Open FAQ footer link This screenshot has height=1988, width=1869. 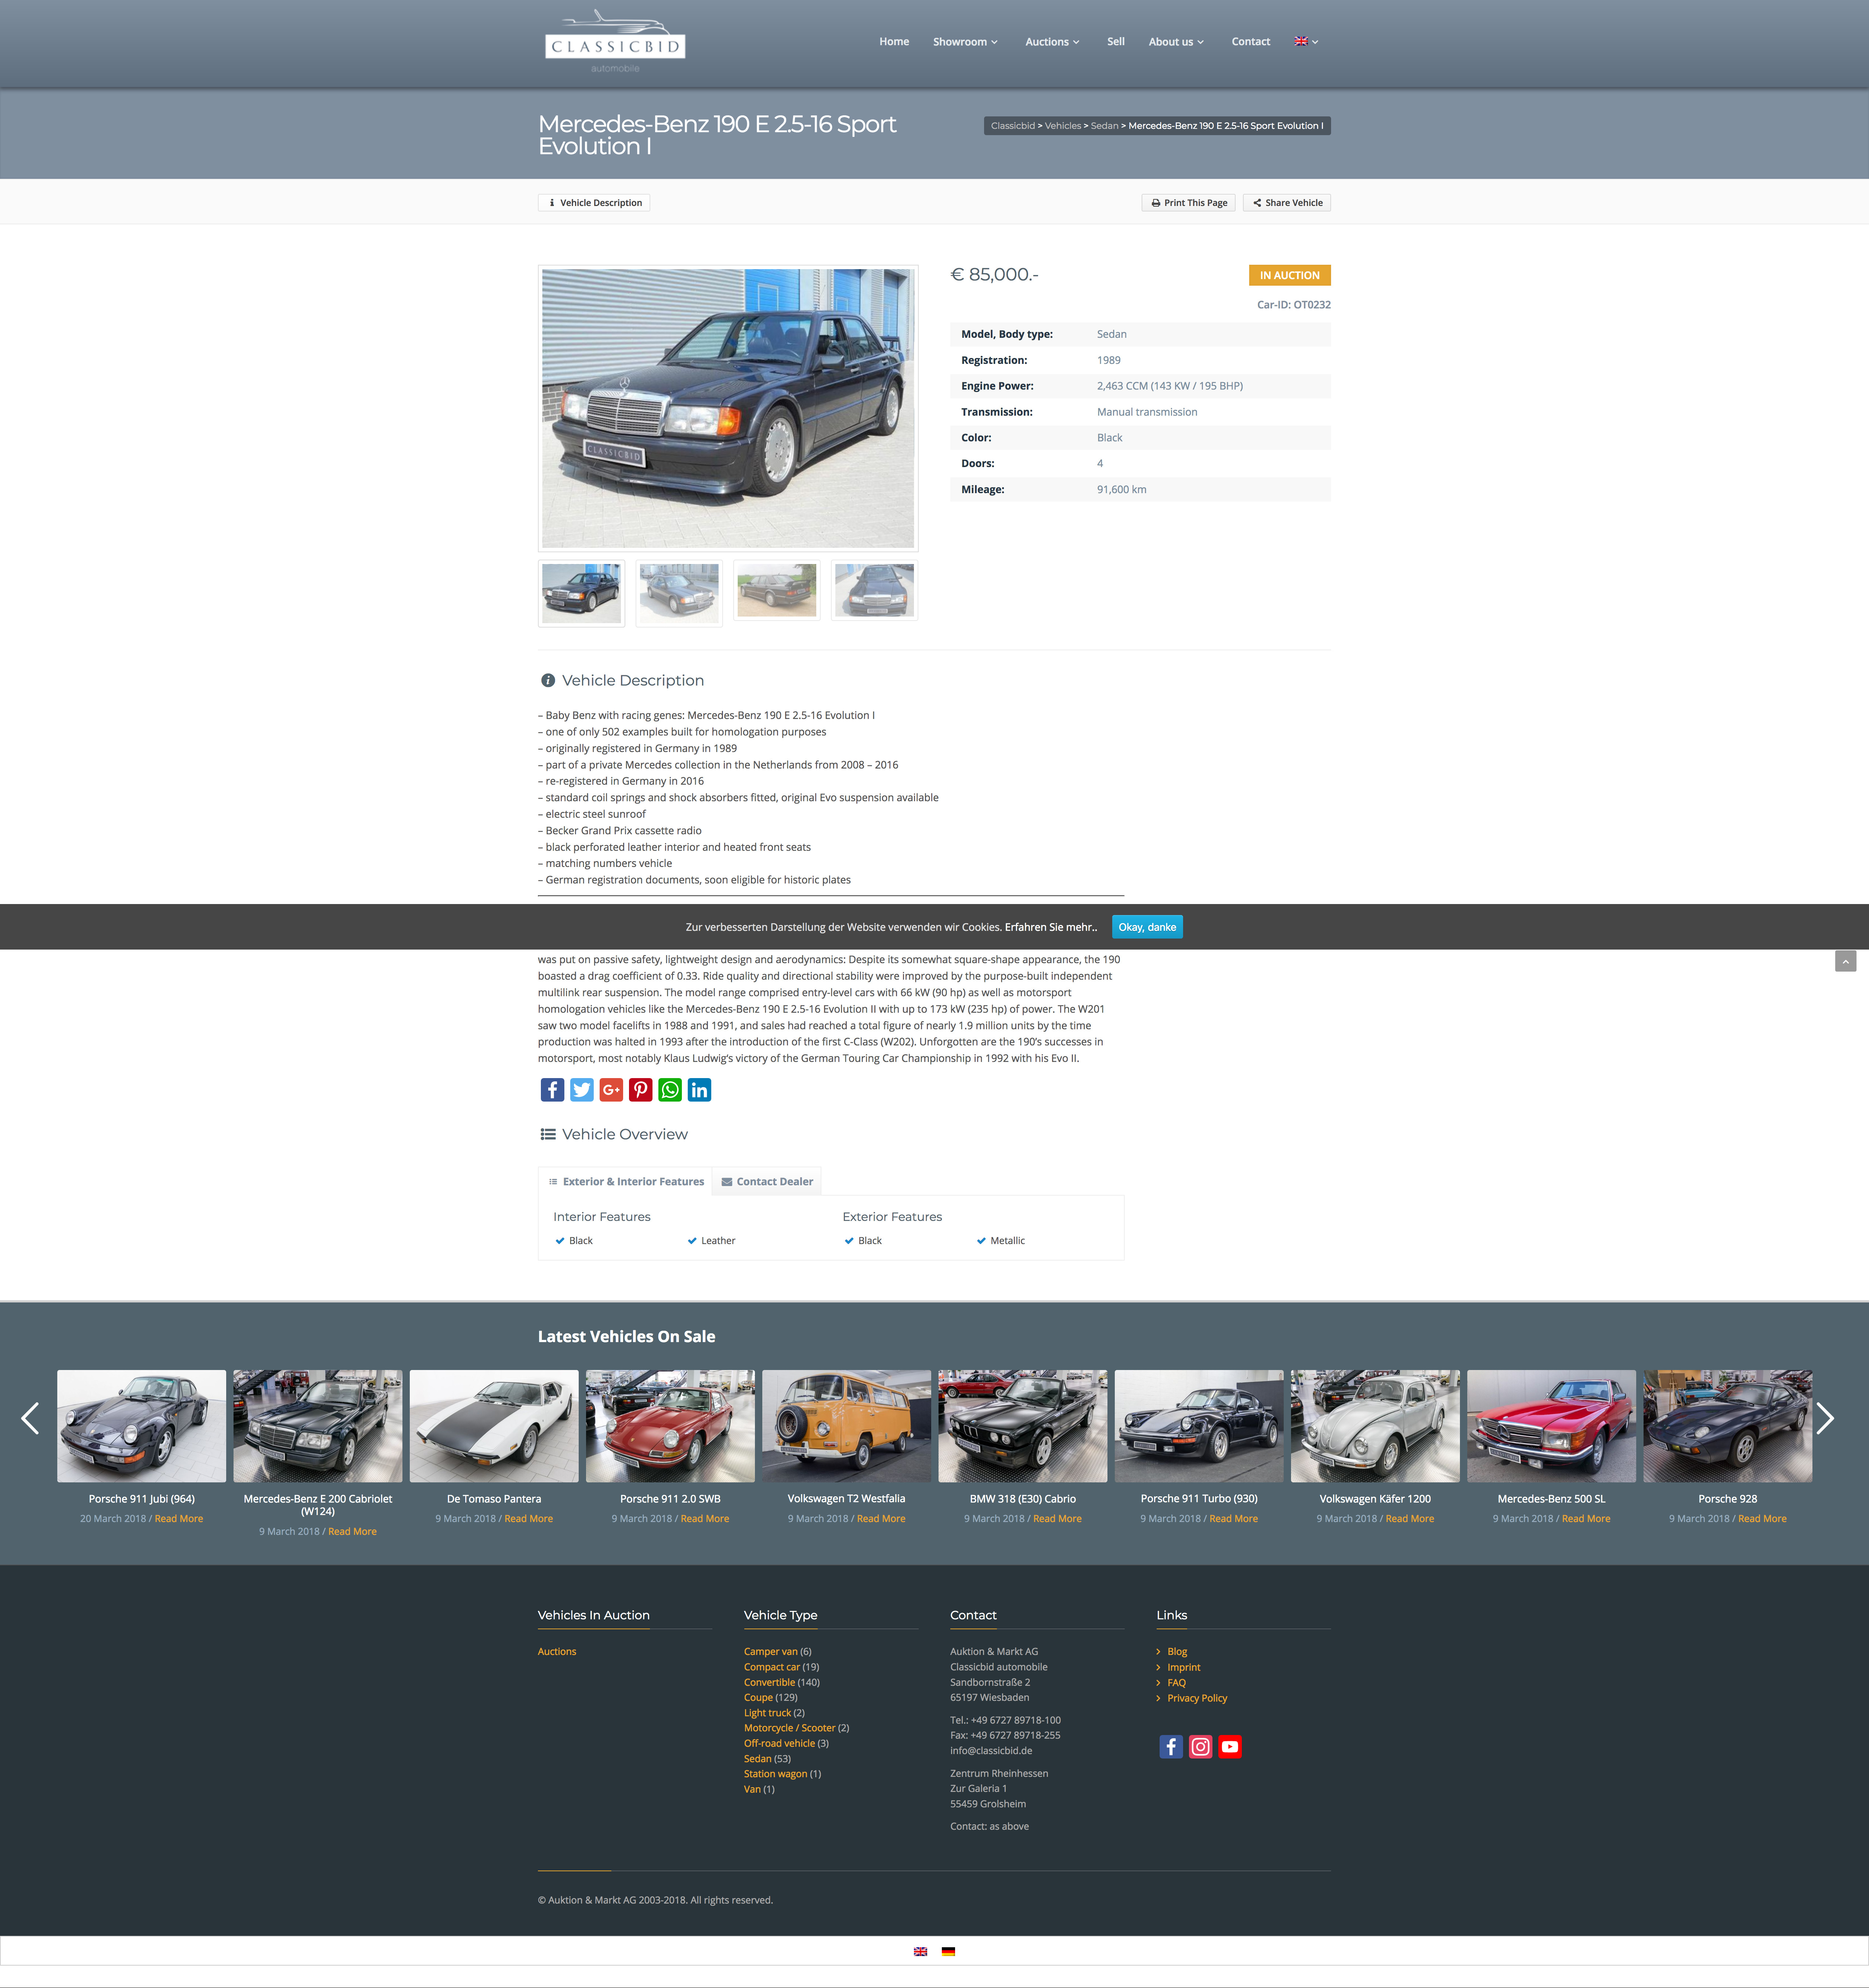click(x=1176, y=1683)
